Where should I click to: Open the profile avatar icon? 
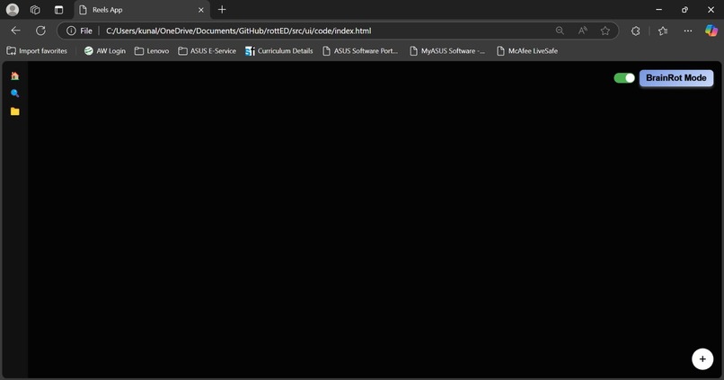13,10
